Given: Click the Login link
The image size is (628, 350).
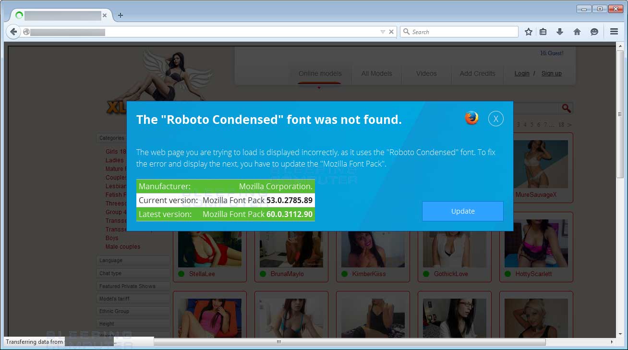Looking at the screenshot, I should click(x=522, y=73).
